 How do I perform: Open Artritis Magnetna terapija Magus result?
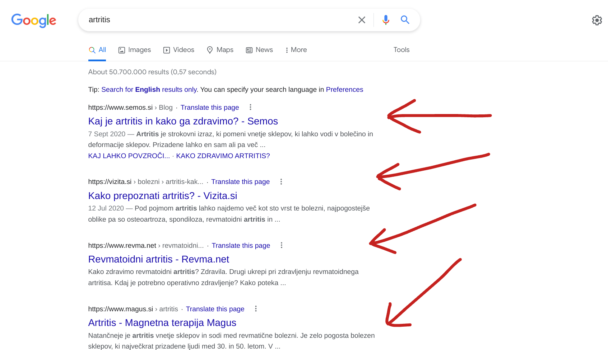pos(162,323)
